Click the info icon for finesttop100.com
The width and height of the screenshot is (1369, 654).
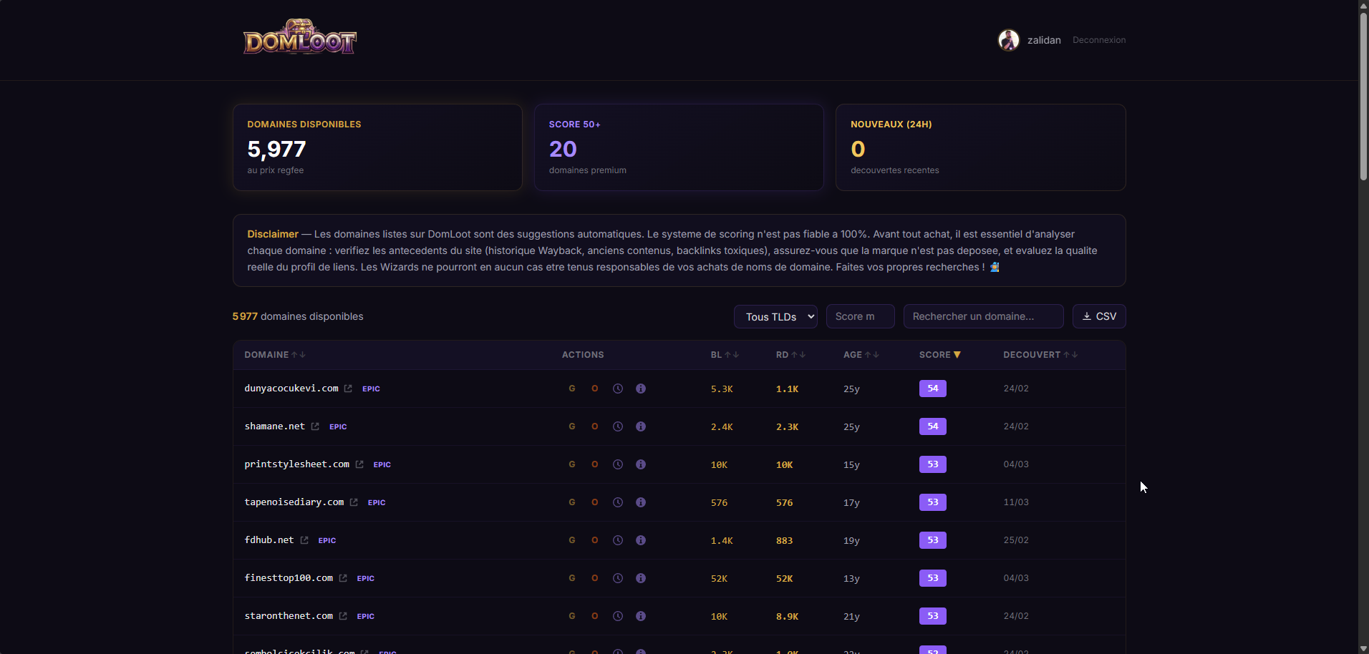click(x=641, y=578)
